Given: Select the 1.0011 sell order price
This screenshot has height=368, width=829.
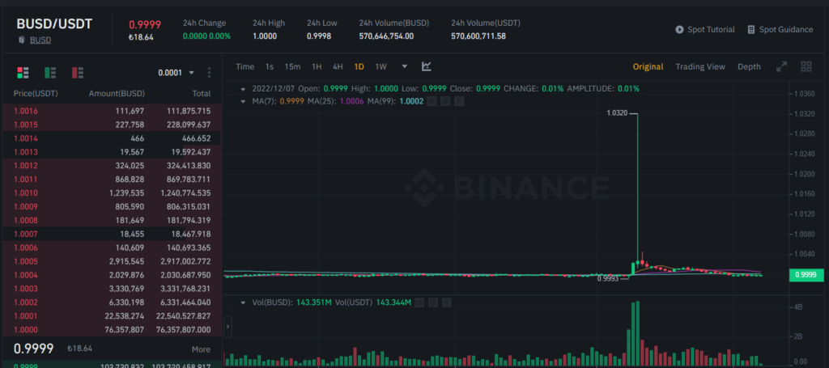Looking at the screenshot, I should click(x=27, y=180).
